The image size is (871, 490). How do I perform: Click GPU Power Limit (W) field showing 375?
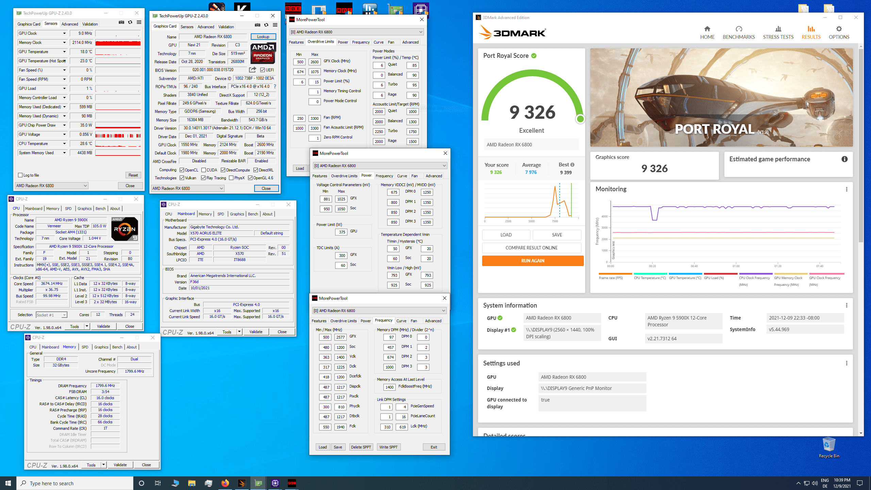point(341,232)
